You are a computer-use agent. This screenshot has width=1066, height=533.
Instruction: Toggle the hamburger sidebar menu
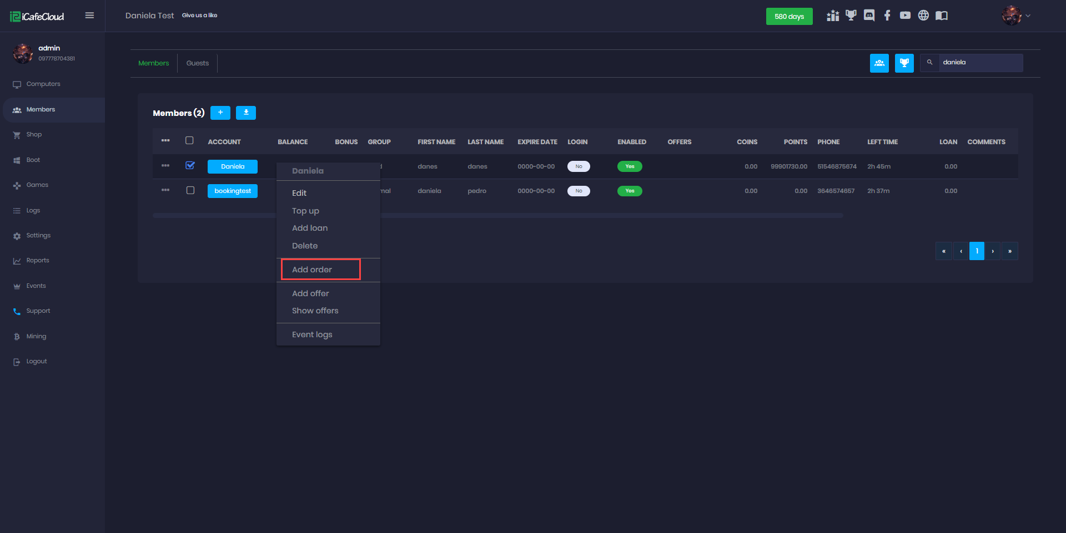click(x=89, y=16)
